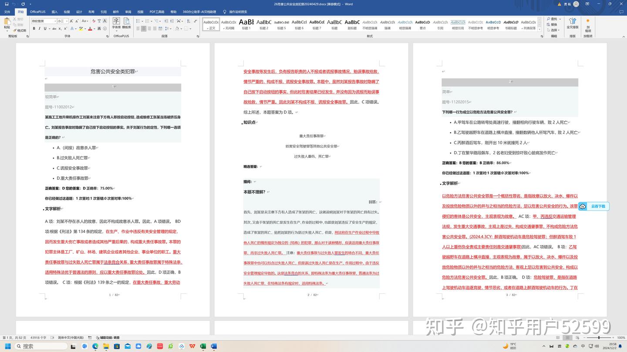The image size is (627, 352).
Task: Switch to the PDF工具箱 tab
Action: [157, 12]
